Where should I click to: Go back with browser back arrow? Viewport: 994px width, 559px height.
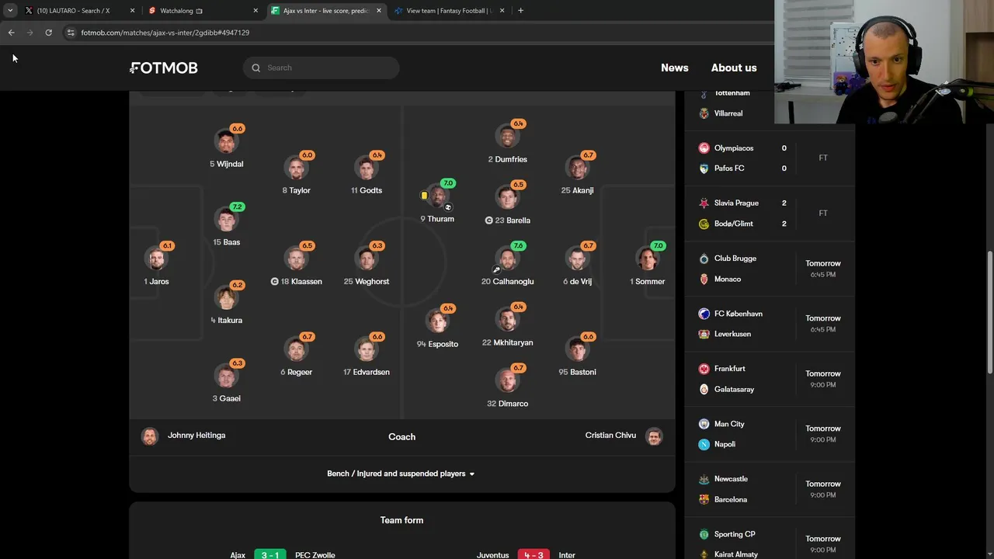click(11, 33)
